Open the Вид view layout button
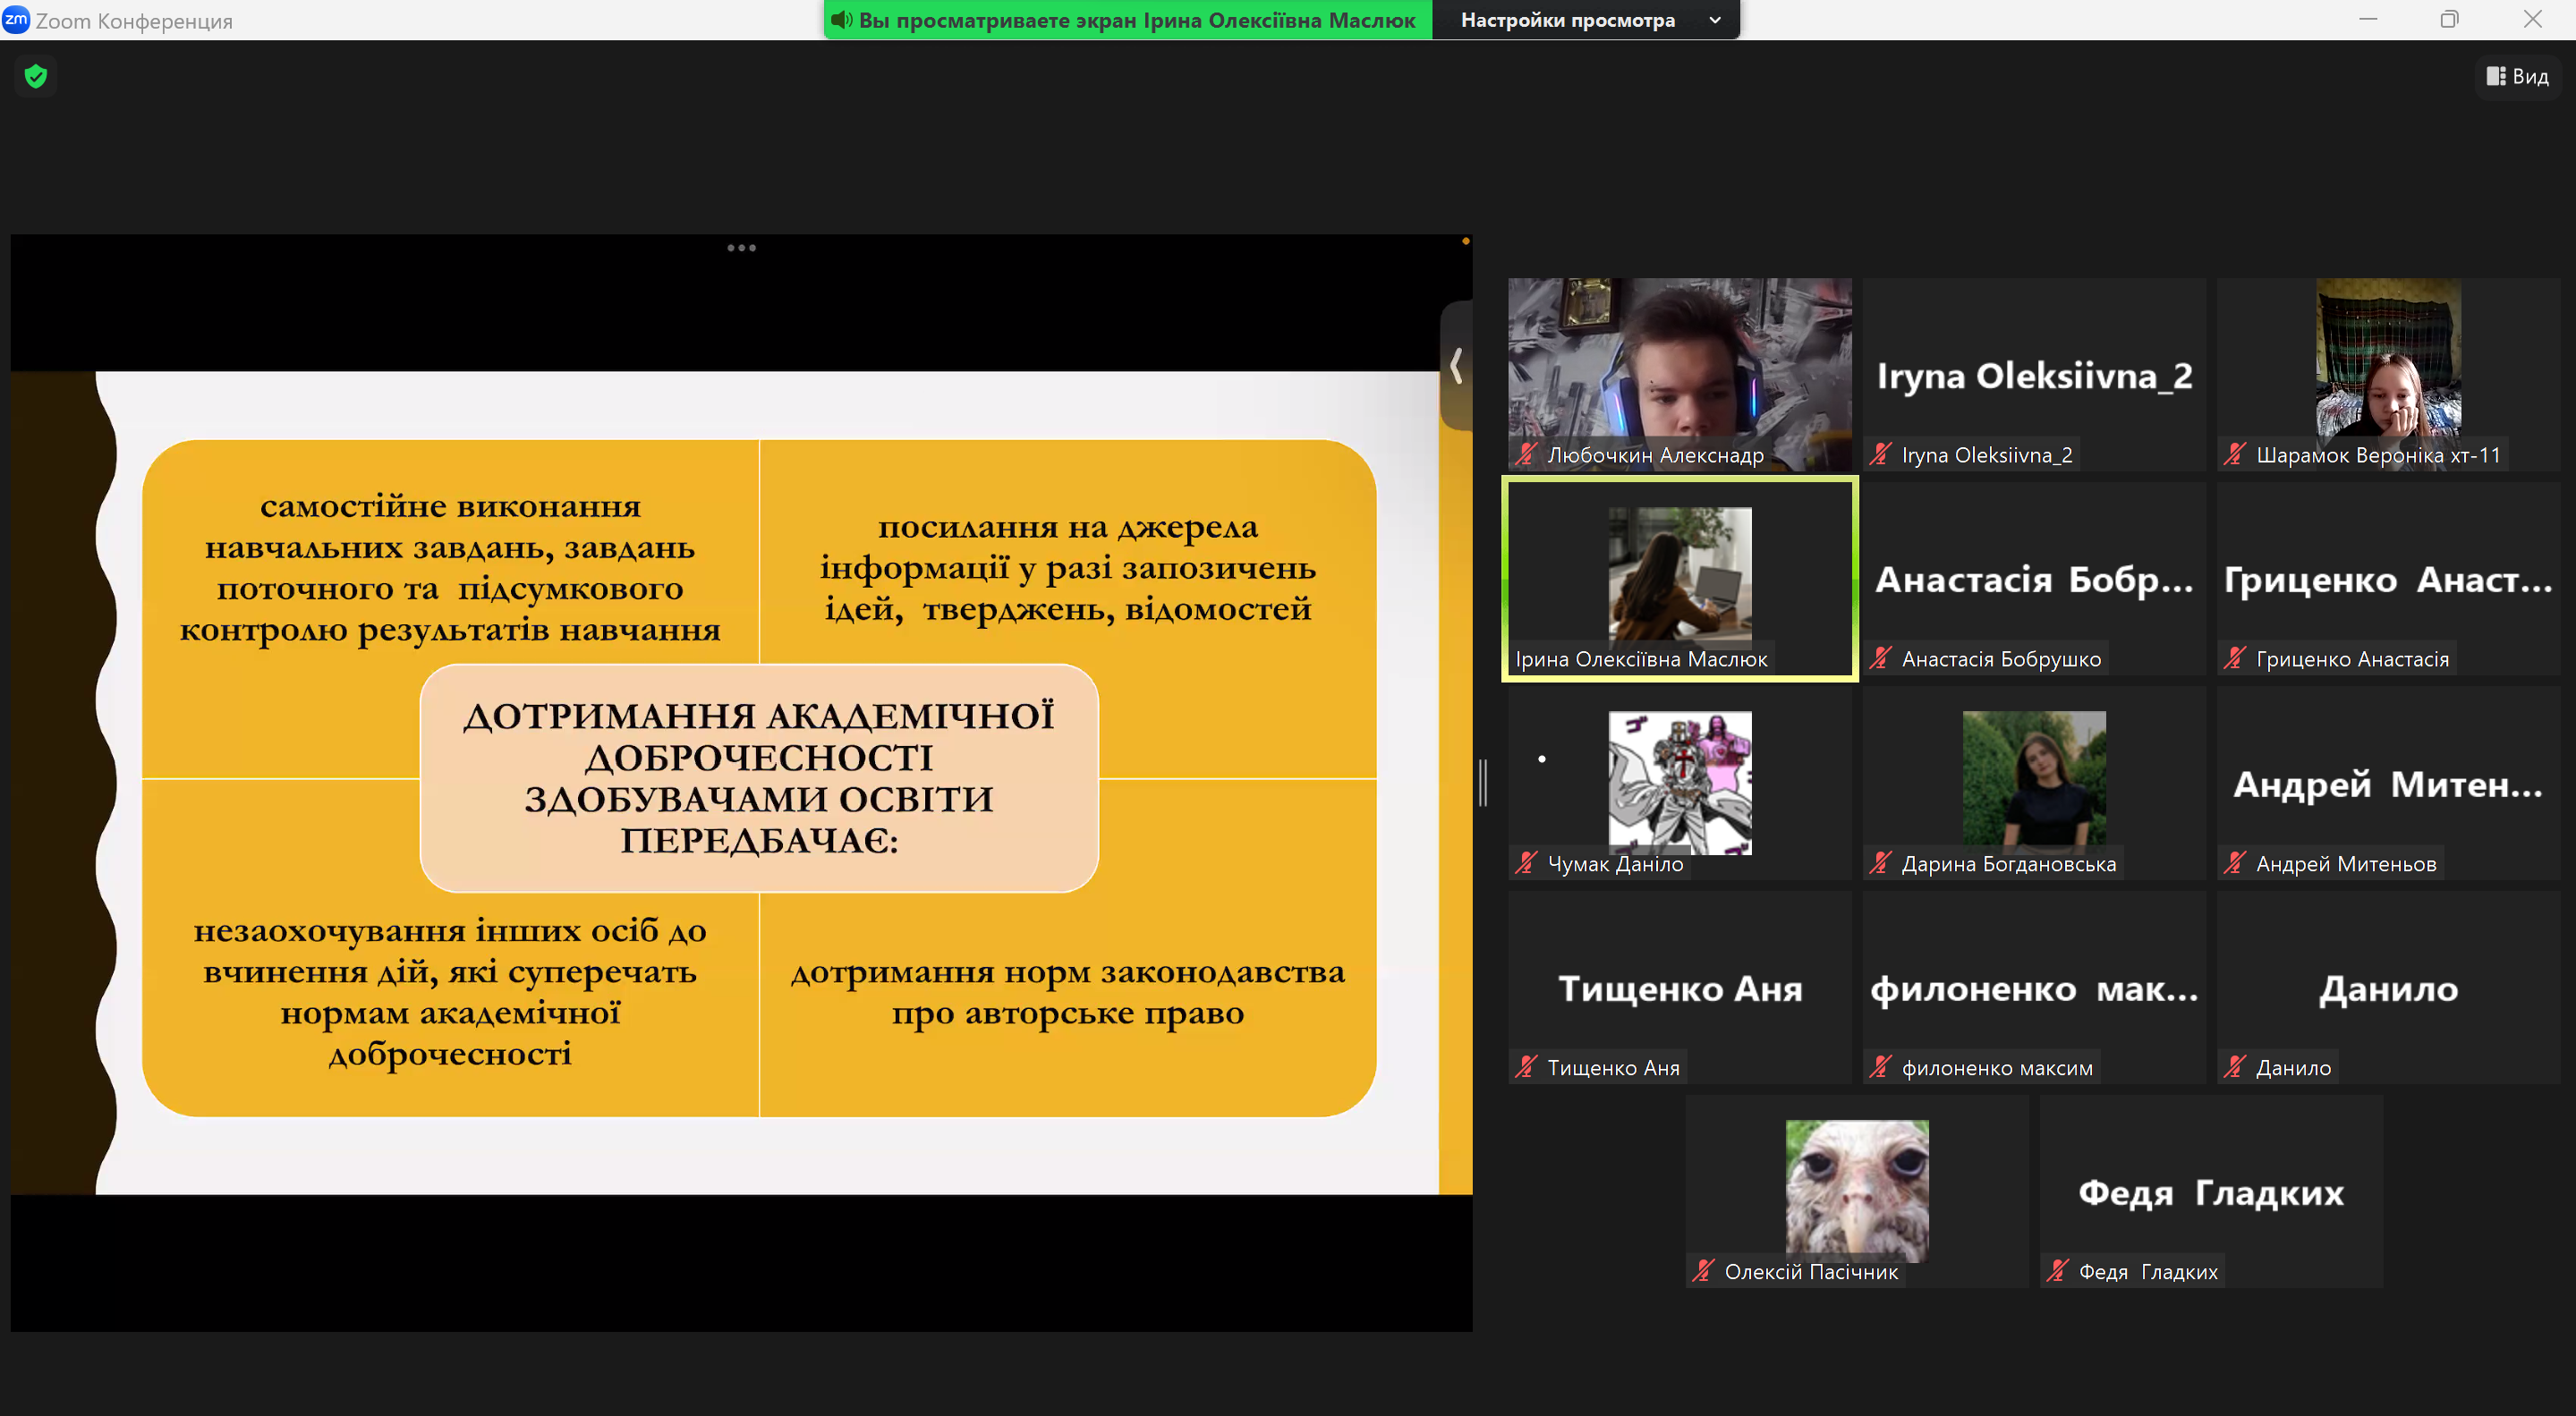 (x=2518, y=76)
